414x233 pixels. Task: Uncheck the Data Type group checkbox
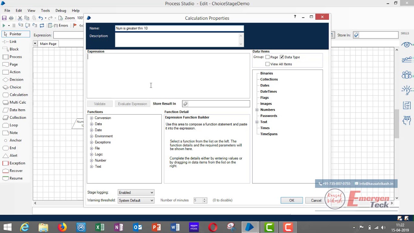coord(282,57)
